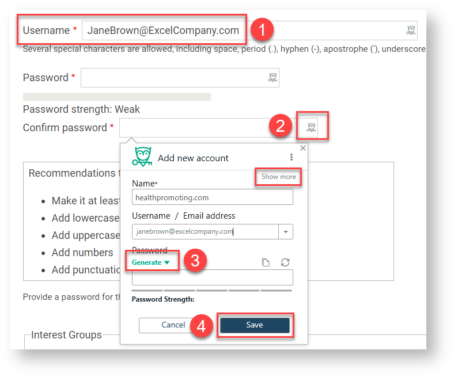Save the new account
Screen dimensions: 454x377
pyautogui.click(x=255, y=325)
